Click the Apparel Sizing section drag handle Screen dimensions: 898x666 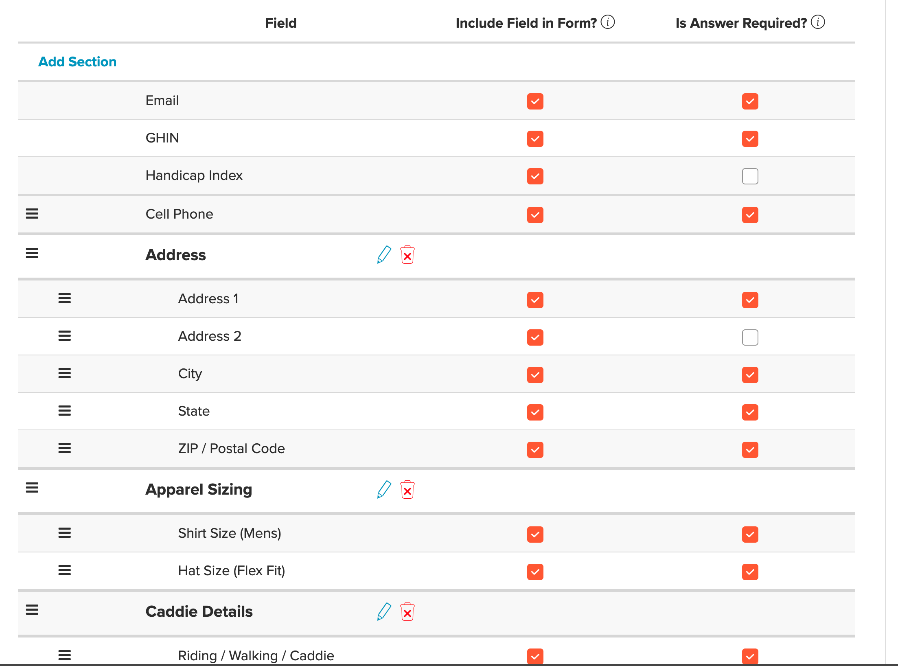(x=32, y=488)
